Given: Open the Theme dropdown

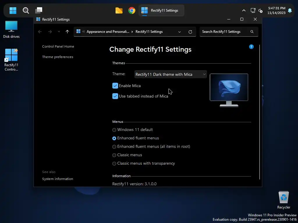Looking at the screenshot, I should [171, 74].
